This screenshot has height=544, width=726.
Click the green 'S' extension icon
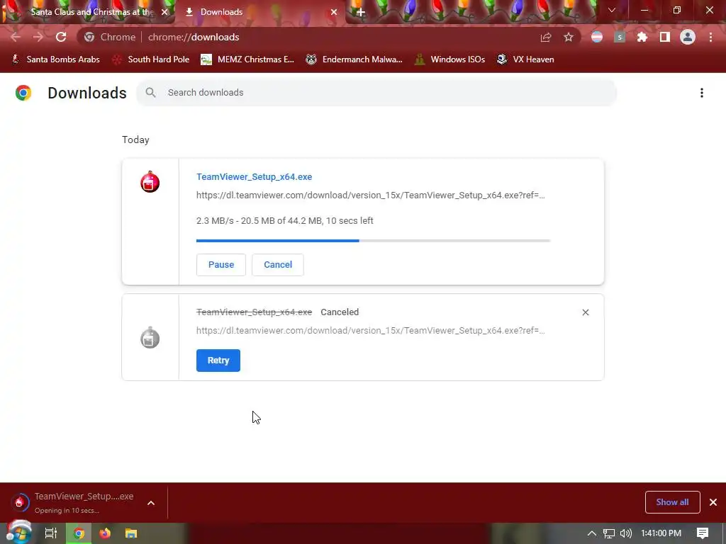click(x=620, y=37)
